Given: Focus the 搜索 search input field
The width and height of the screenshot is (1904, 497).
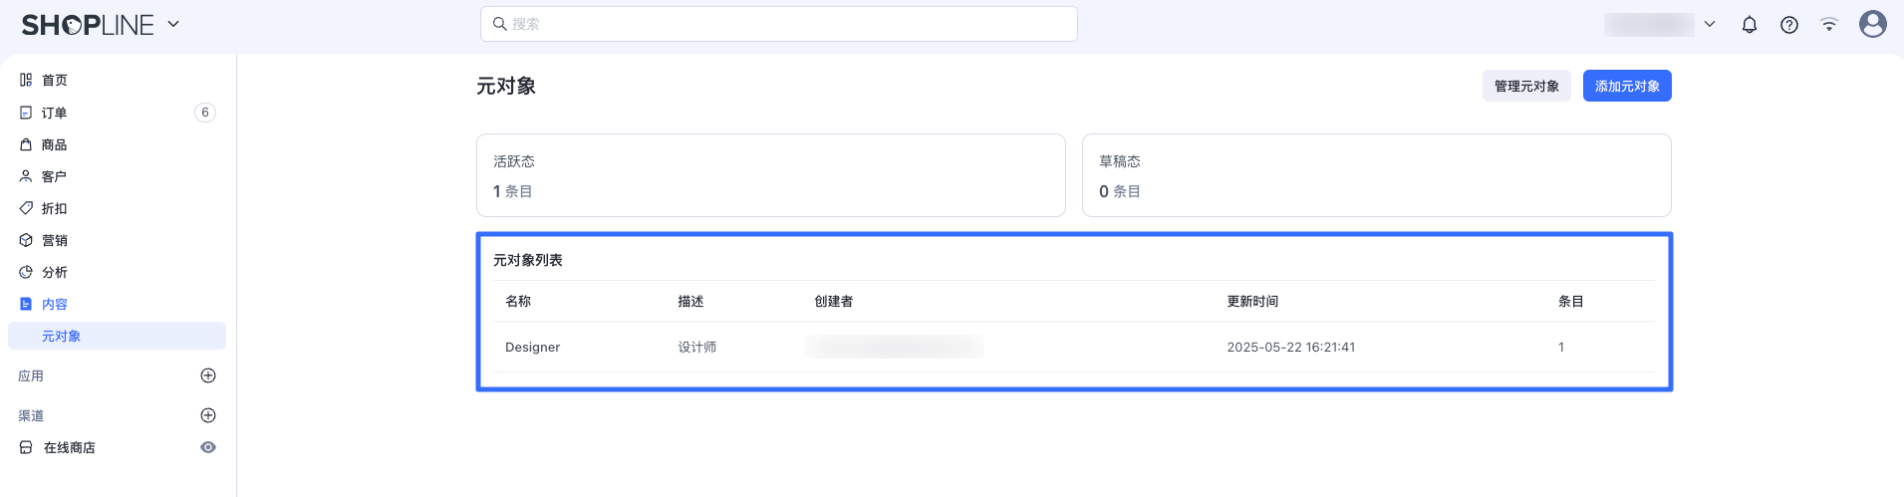Looking at the screenshot, I should click(x=779, y=24).
